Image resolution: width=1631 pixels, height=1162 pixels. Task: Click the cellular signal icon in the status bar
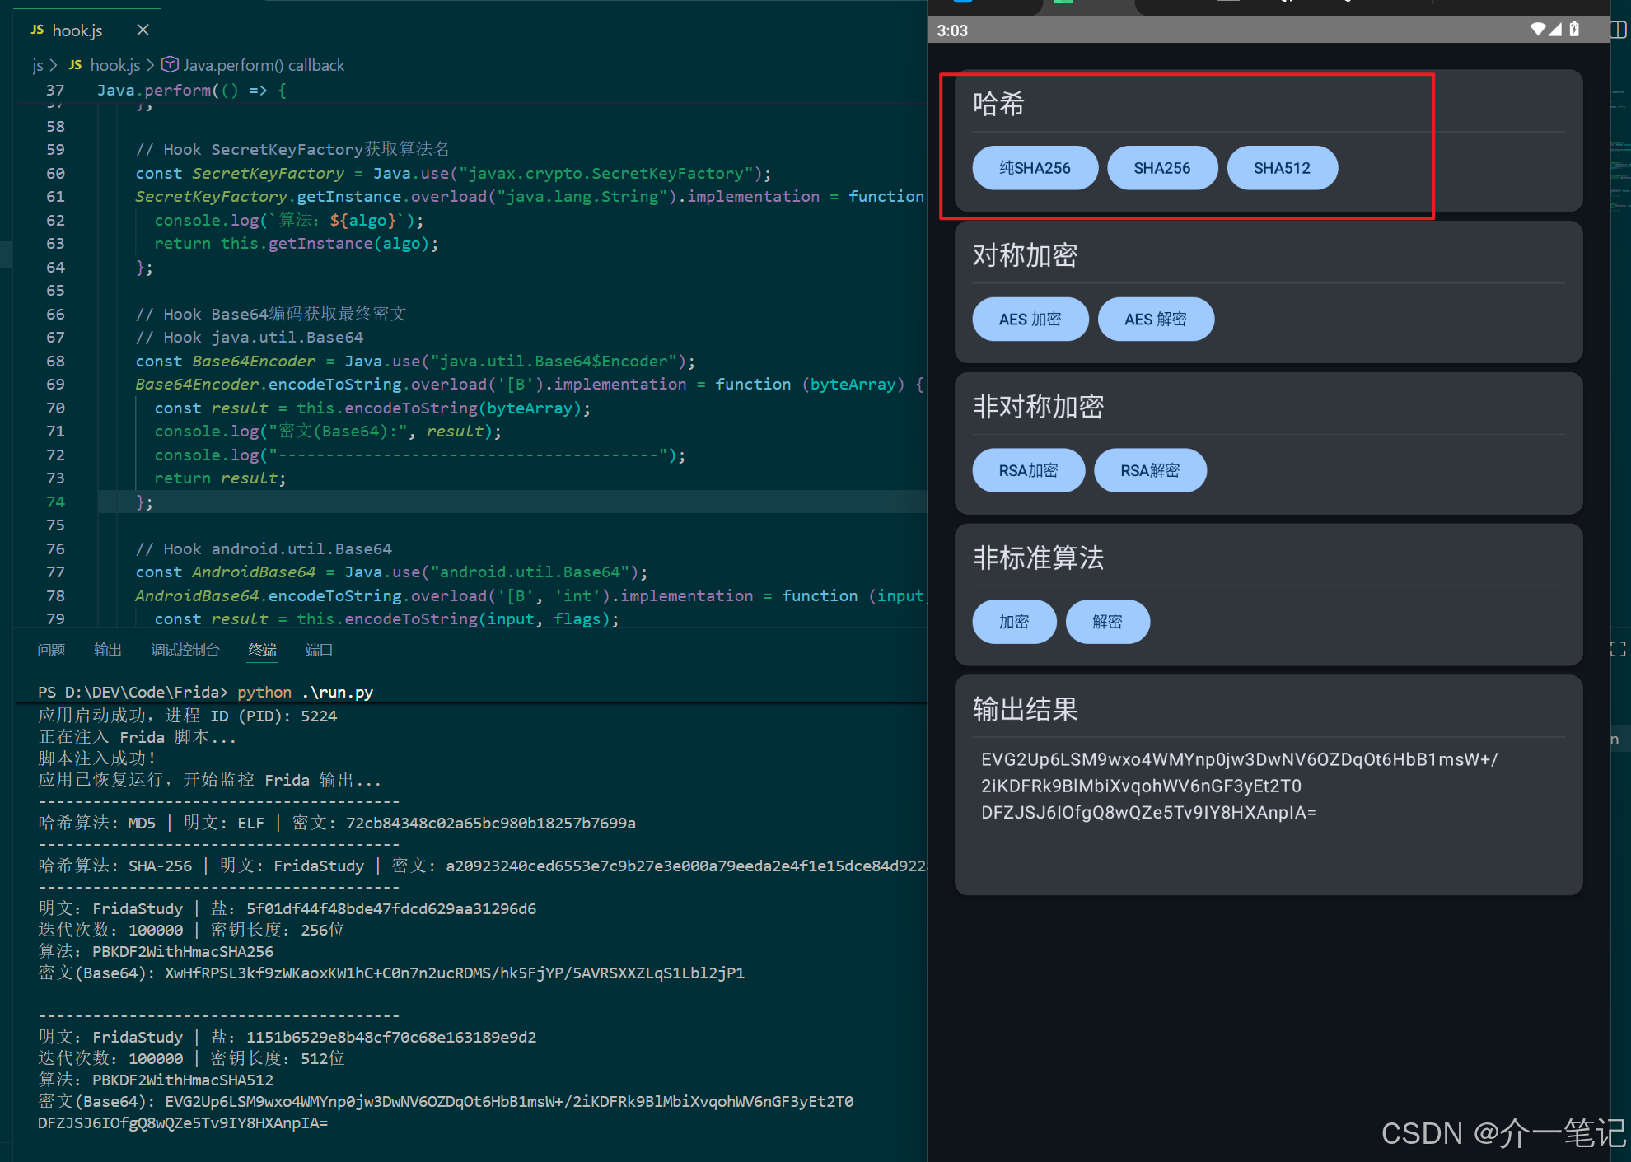click(1555, 30)
